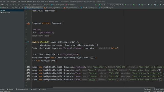This screenshot has width=164, height=92.
Task: Open the Analyze menu
Action: click(x=24, y=2)
